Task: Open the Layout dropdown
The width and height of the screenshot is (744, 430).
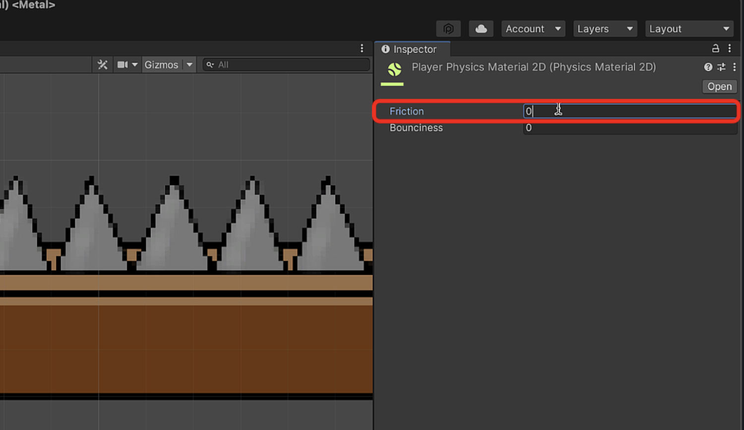Action: pos(689,29)
